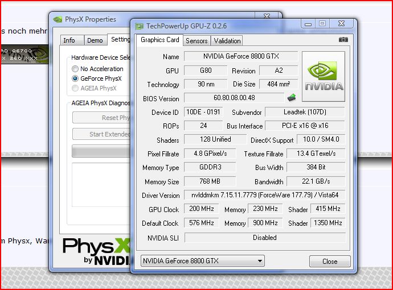Click the Technology value 90 nm
Viewport: 393px width, 290px height.
tap(206, 84)
